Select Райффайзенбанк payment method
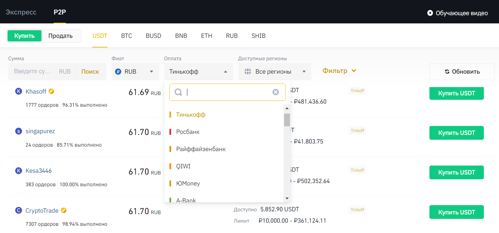The height and width of the screenshot is (233, 499). click(224, 149)
